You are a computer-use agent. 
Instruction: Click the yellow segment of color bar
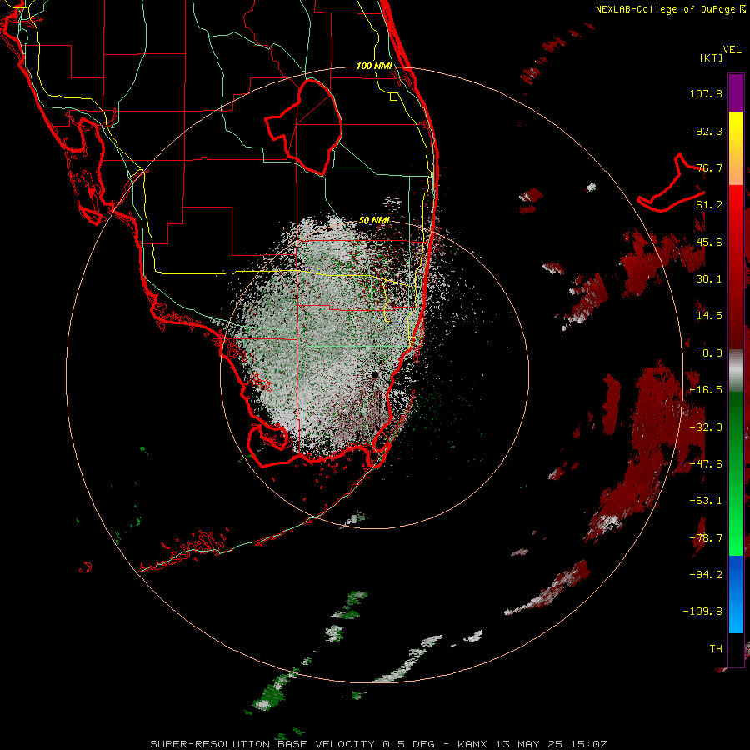coord(736,130)
